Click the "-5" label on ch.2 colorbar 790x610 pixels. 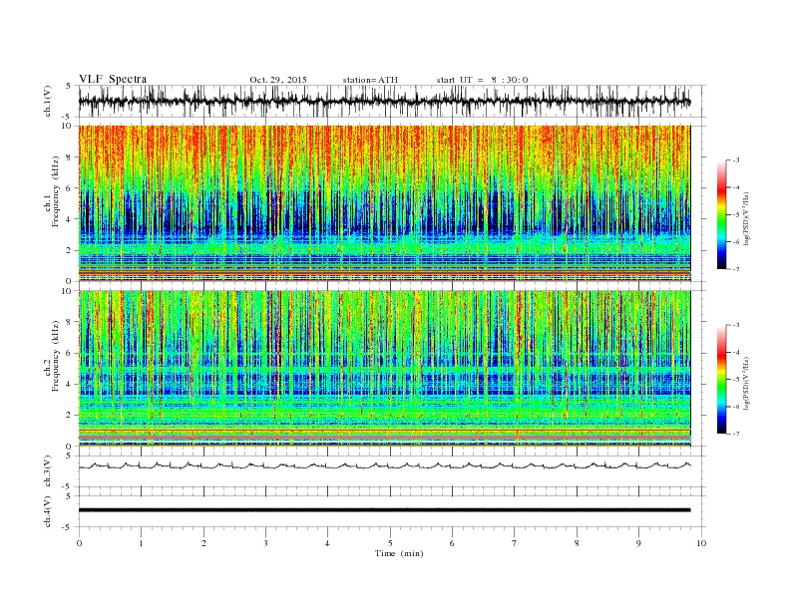click(x=736, y=380)
